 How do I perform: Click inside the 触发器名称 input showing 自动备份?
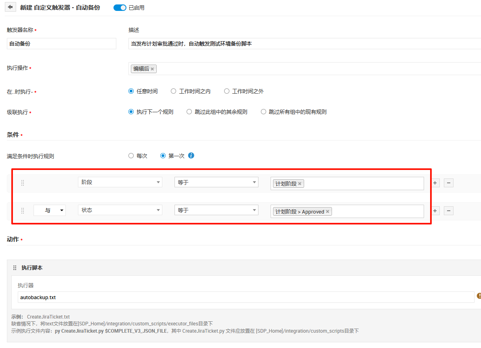coord(61,43)
